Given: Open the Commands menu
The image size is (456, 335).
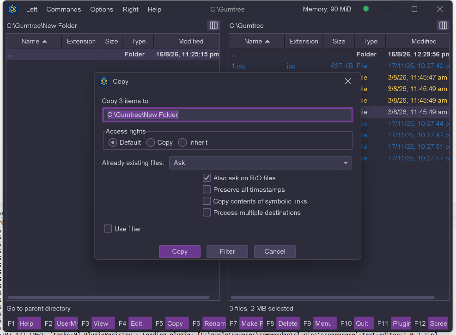Looking at the screenshot, I should click(64, 9).
